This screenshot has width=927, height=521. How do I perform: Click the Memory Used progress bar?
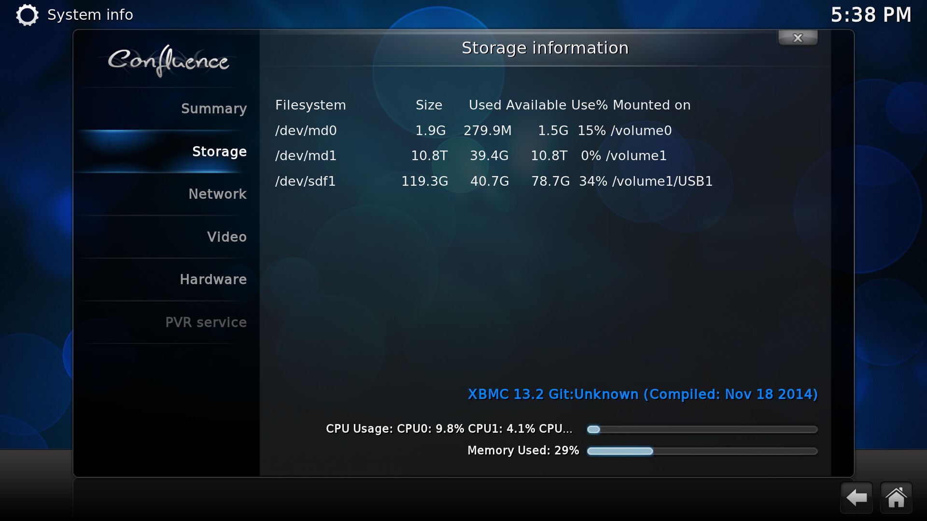pyautogui.click(x=702, y=451)
